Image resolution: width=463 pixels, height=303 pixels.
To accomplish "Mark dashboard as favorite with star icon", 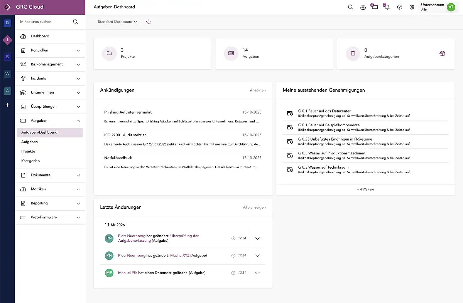I will [x=149, y=22].
